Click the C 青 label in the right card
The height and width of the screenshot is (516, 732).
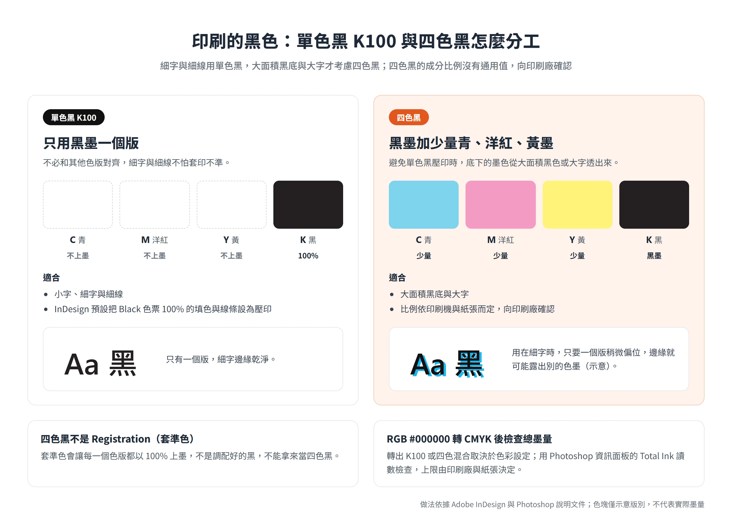click(423, 240)
